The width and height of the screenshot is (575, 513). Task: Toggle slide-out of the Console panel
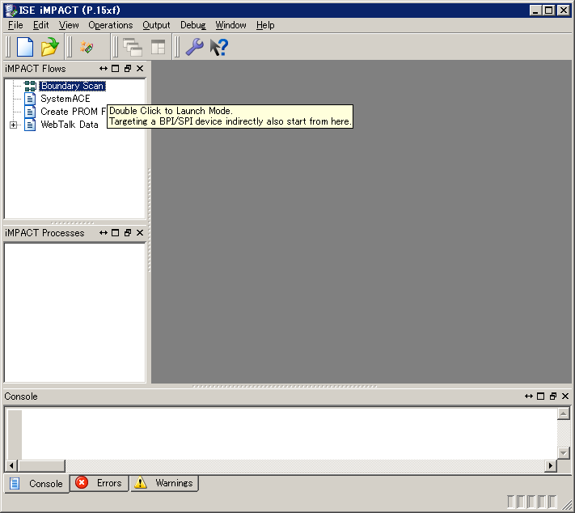pos(529,396)
